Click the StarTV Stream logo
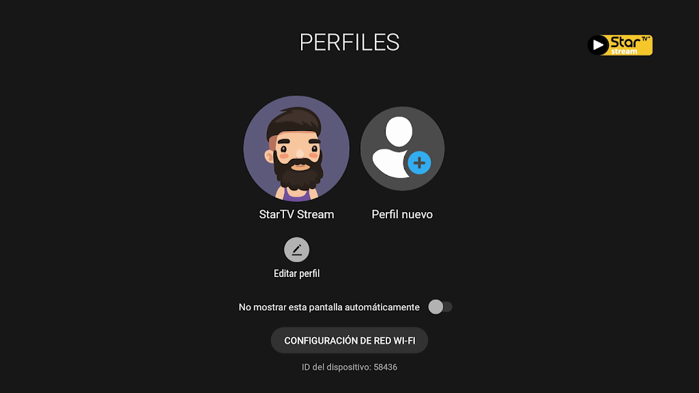Image resolution: width=699 pixels, height=393 pixels. (620, 45)
